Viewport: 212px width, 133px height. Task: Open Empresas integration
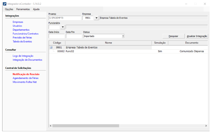tap(18, 22)
